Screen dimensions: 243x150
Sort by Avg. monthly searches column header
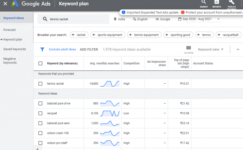point(105,63)
